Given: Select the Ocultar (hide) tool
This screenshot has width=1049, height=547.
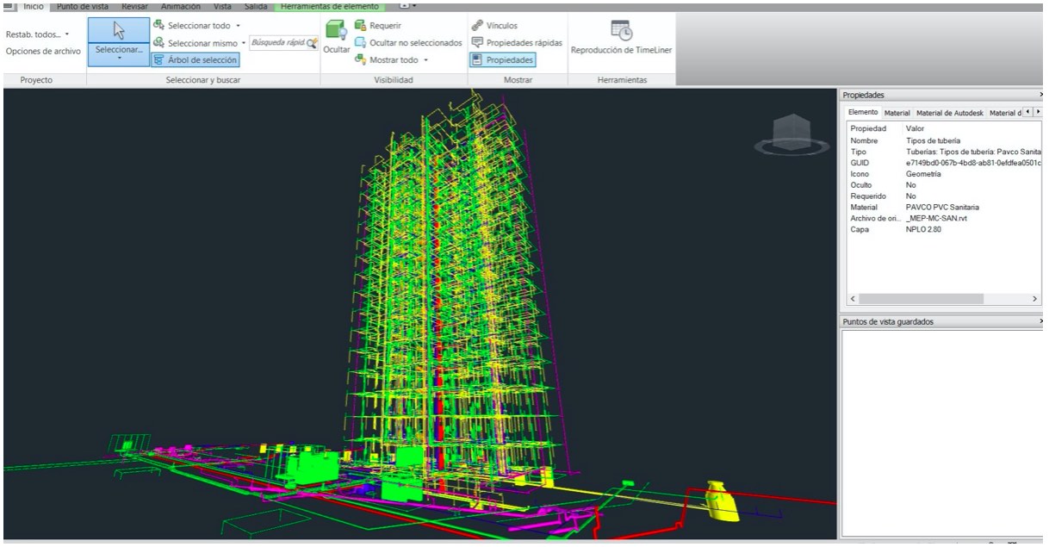Looking at the screenshot, I should (x=338, y=34).
